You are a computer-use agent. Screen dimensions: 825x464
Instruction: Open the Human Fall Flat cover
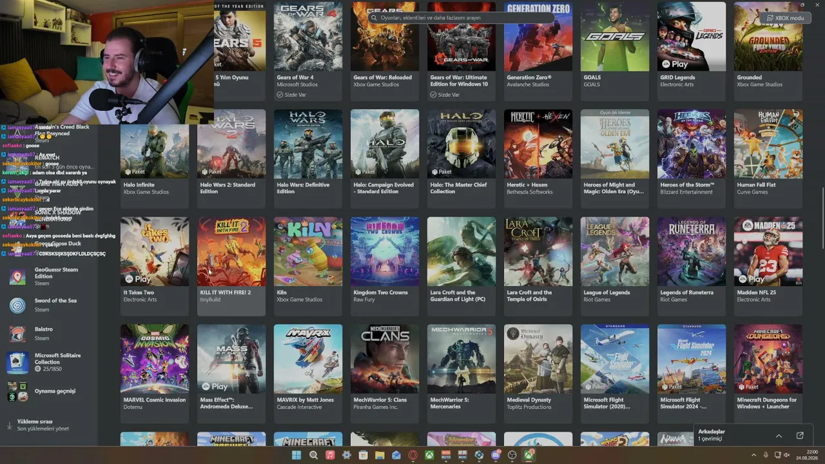768,144
